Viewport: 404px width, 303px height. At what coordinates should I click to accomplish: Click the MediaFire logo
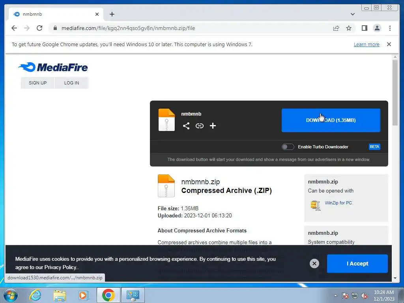53,67
